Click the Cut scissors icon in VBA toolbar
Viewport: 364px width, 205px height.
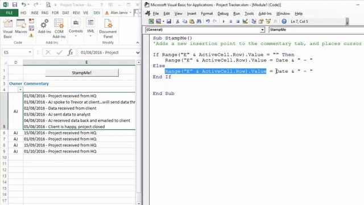coord(177,22)
